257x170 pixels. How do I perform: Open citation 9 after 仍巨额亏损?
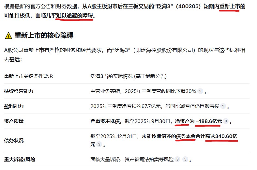pos(223,106)
